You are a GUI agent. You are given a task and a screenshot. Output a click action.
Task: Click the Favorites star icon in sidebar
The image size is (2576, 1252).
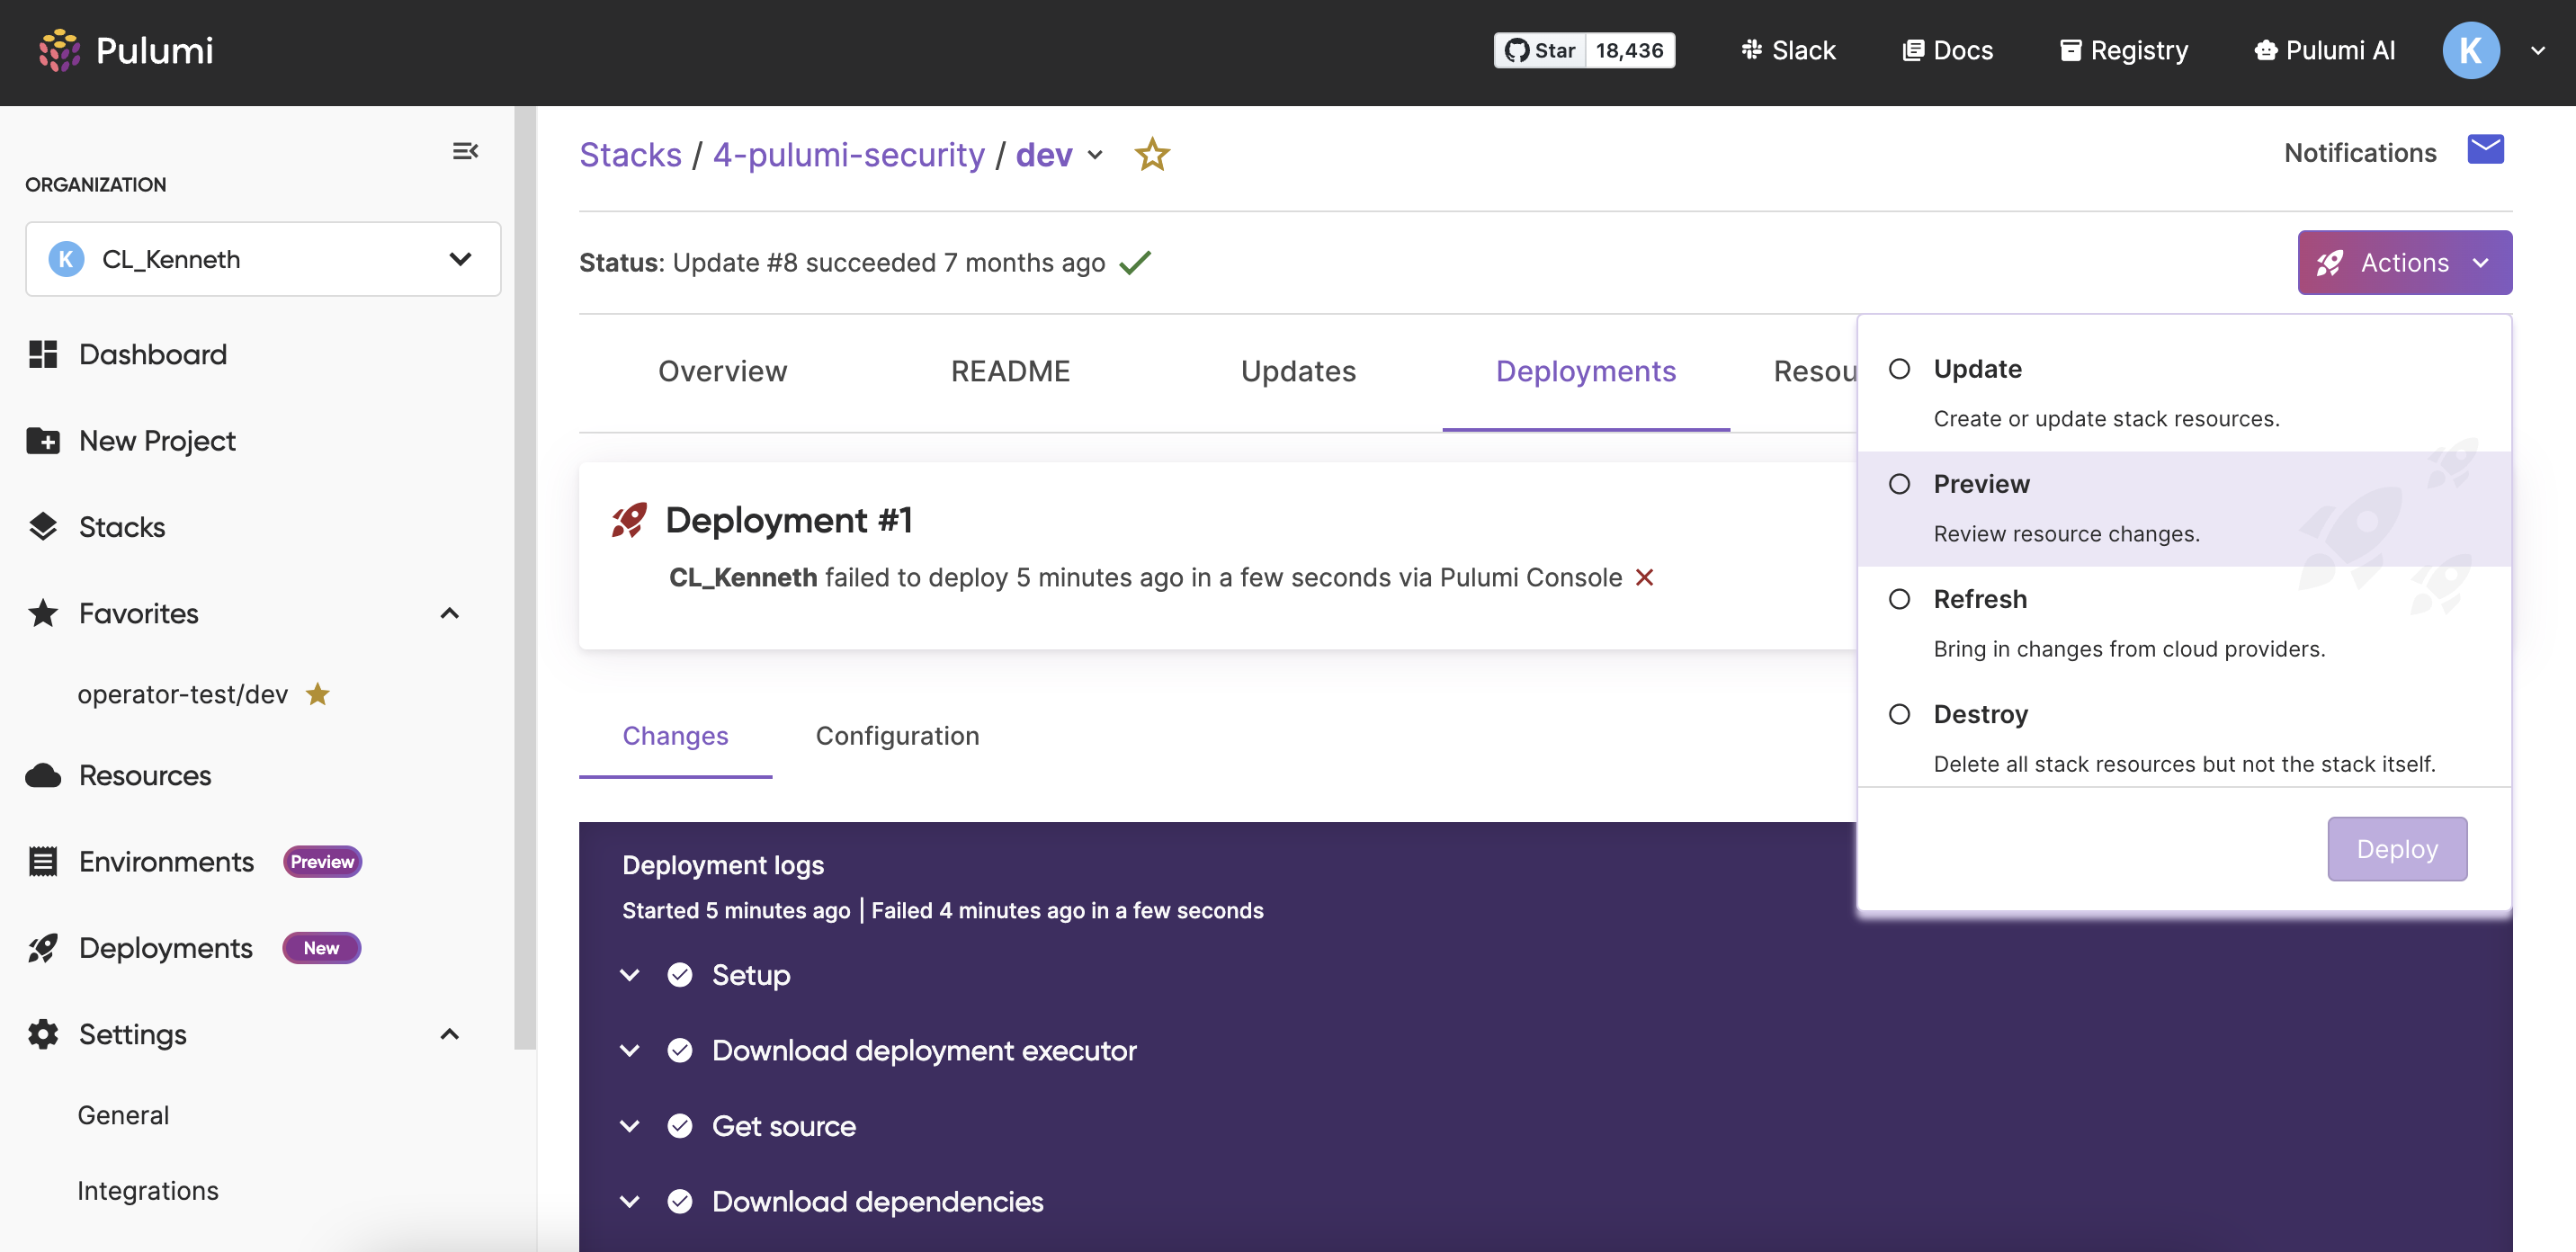(43, 613)
